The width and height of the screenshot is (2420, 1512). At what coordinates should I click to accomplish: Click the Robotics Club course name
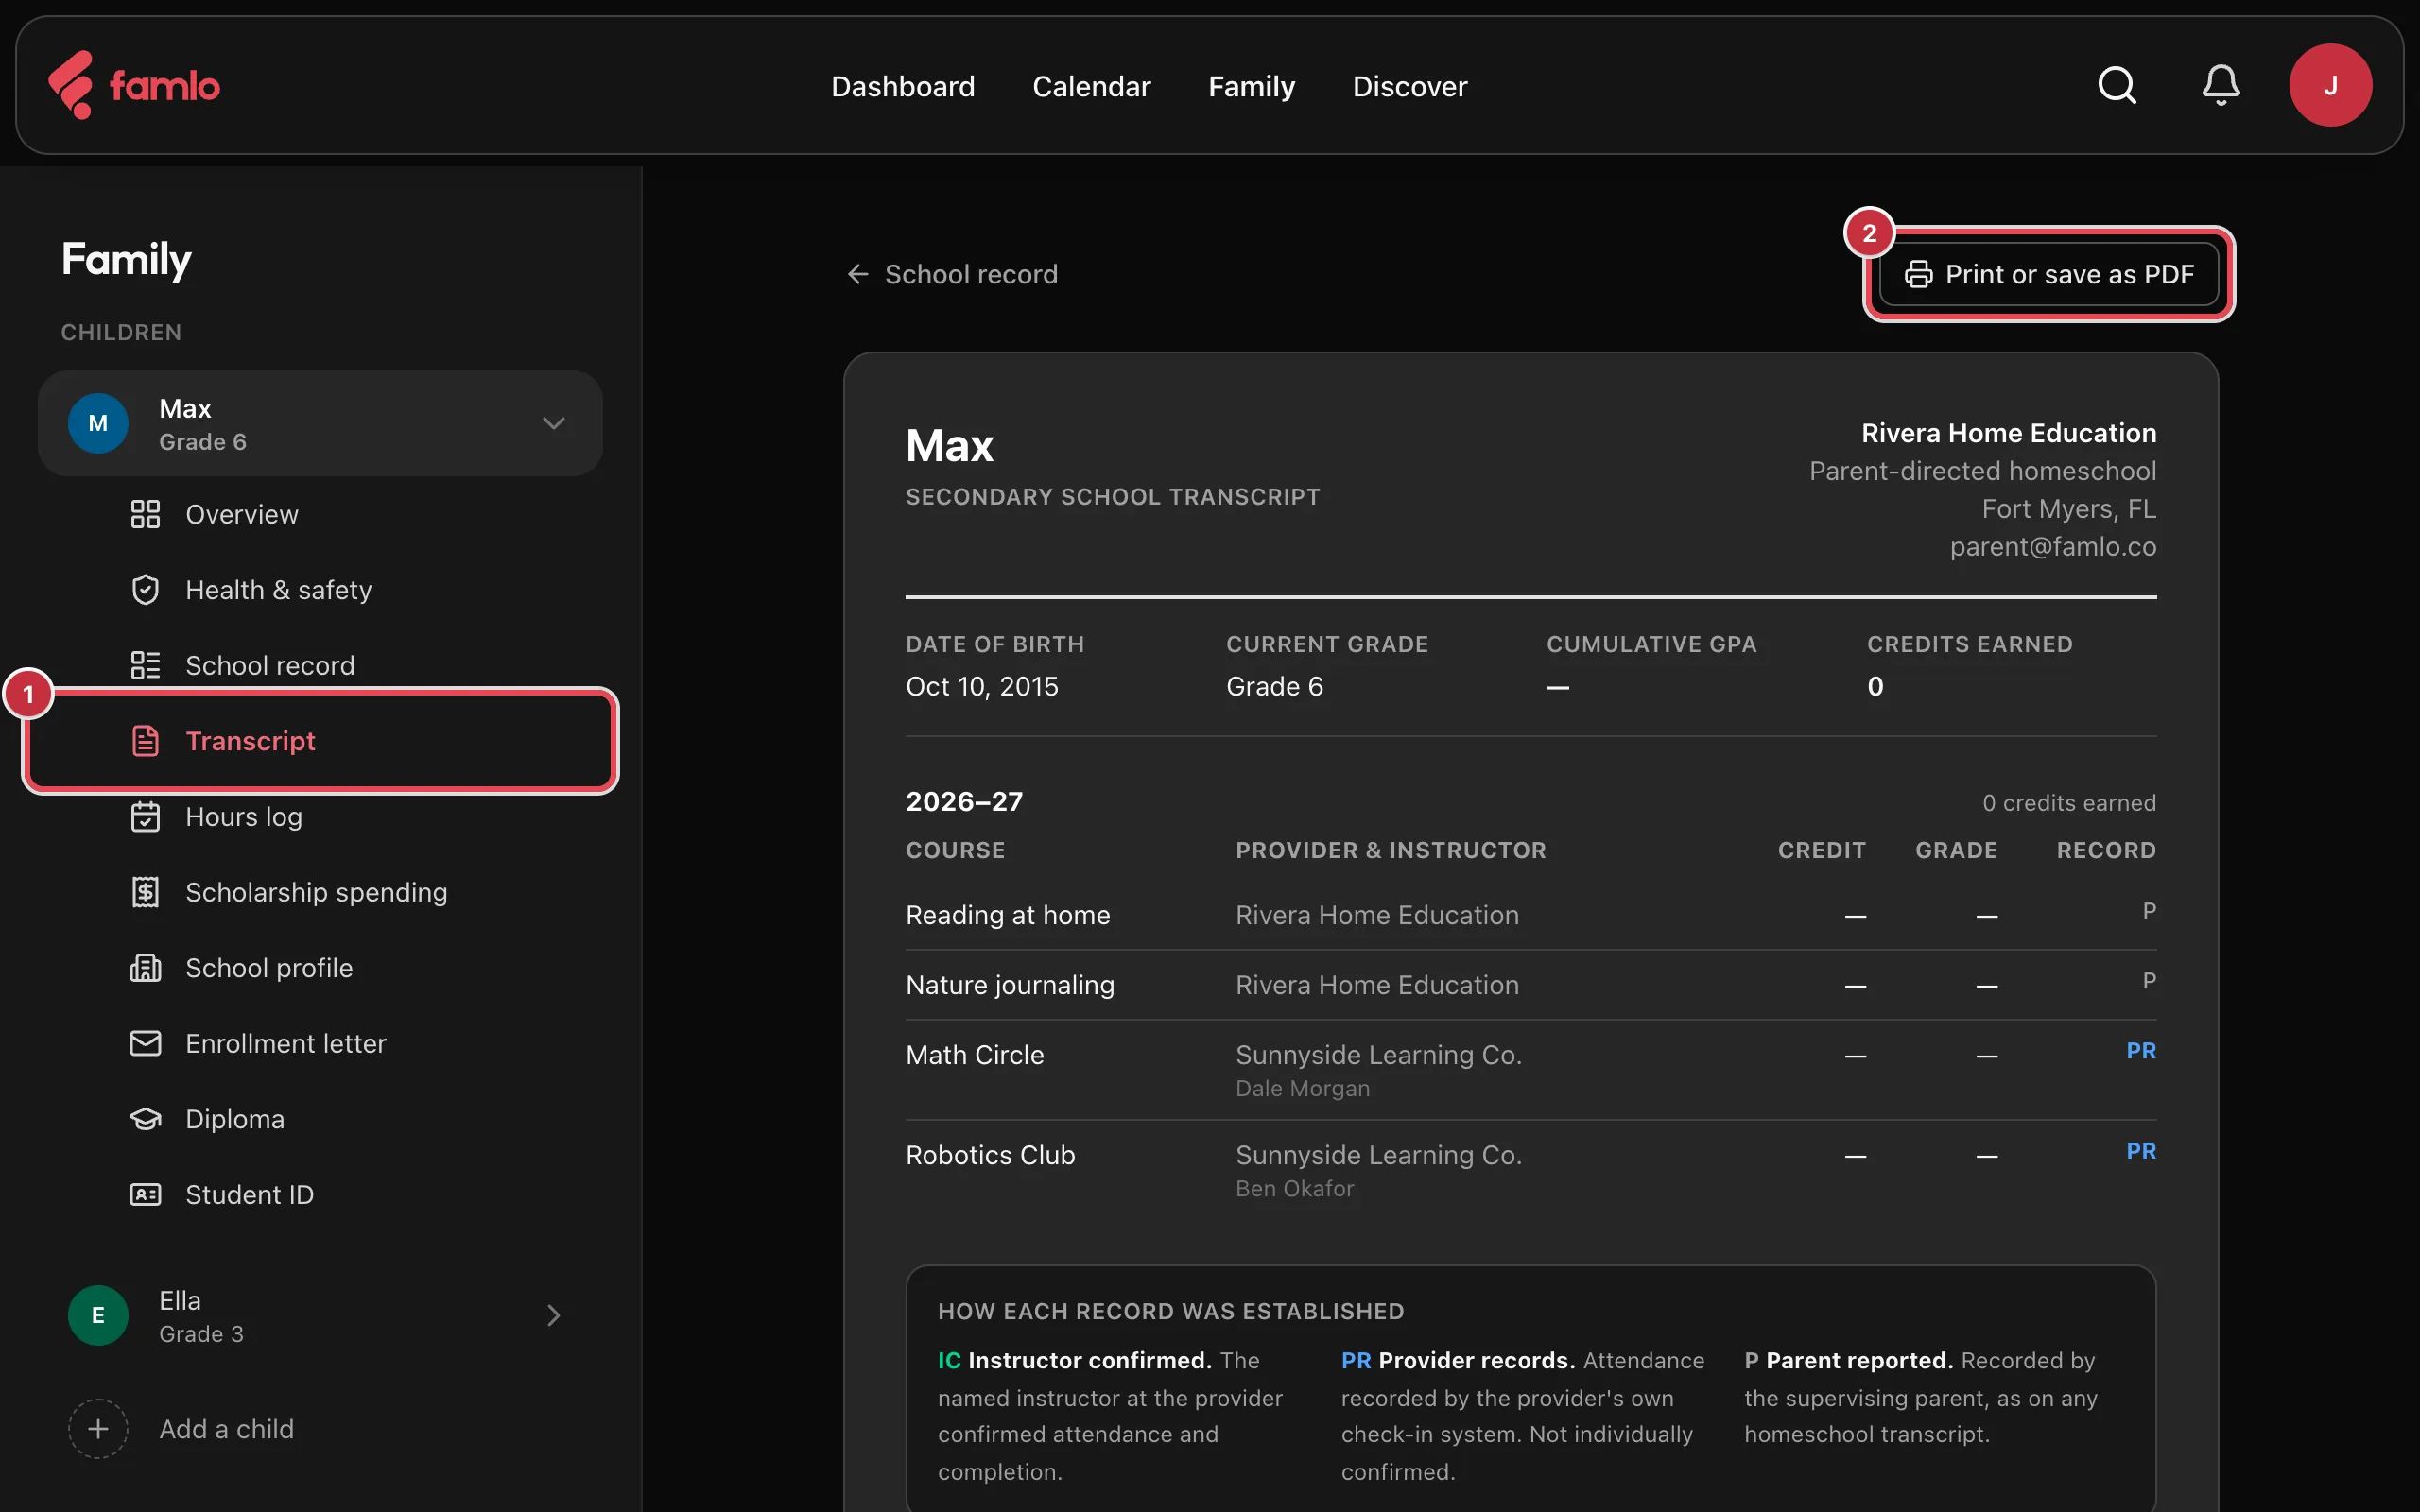(990, 1155)
